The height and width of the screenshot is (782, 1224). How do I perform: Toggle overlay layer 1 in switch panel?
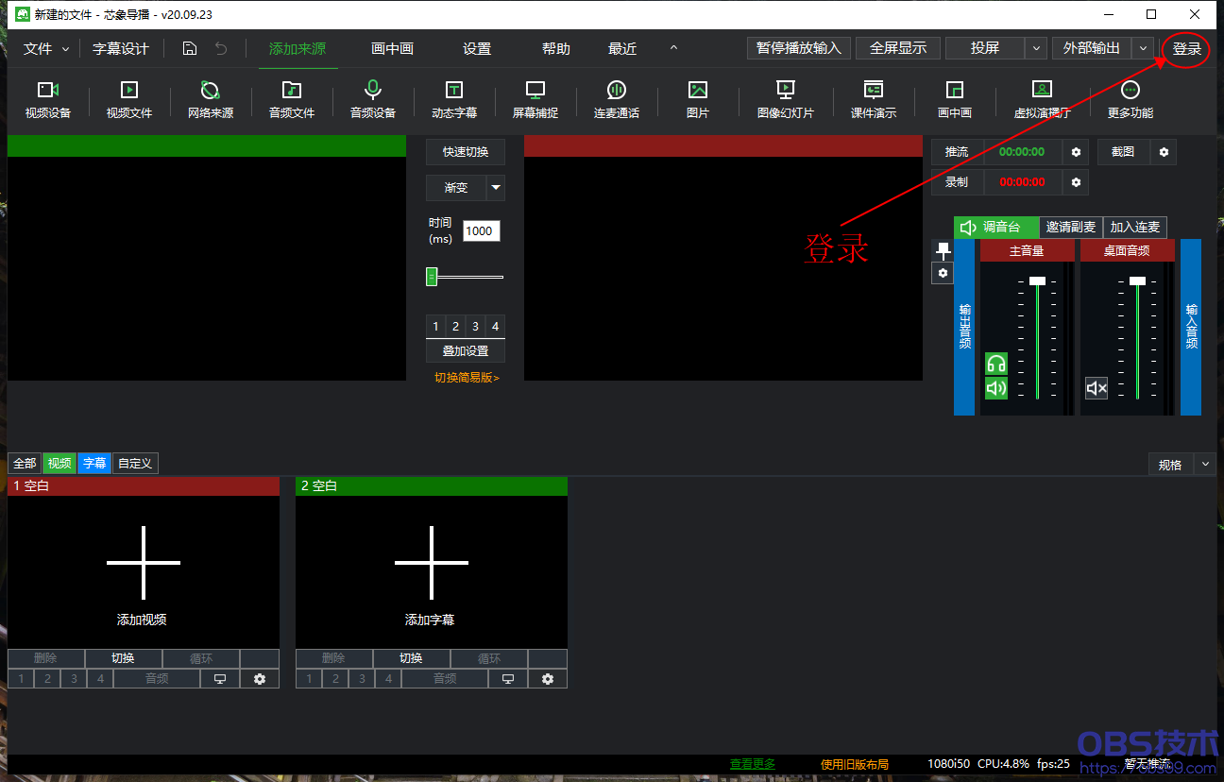click(x=435, y=326)
